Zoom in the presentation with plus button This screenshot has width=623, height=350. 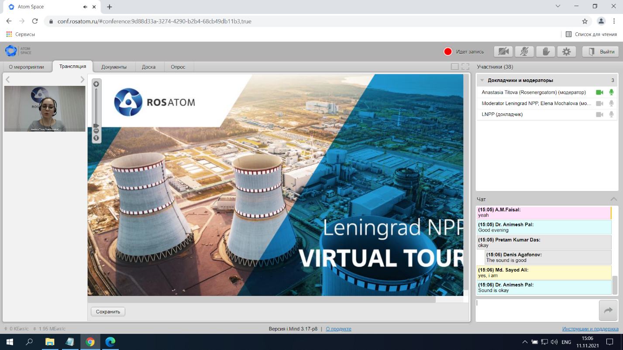click(96, 84)
